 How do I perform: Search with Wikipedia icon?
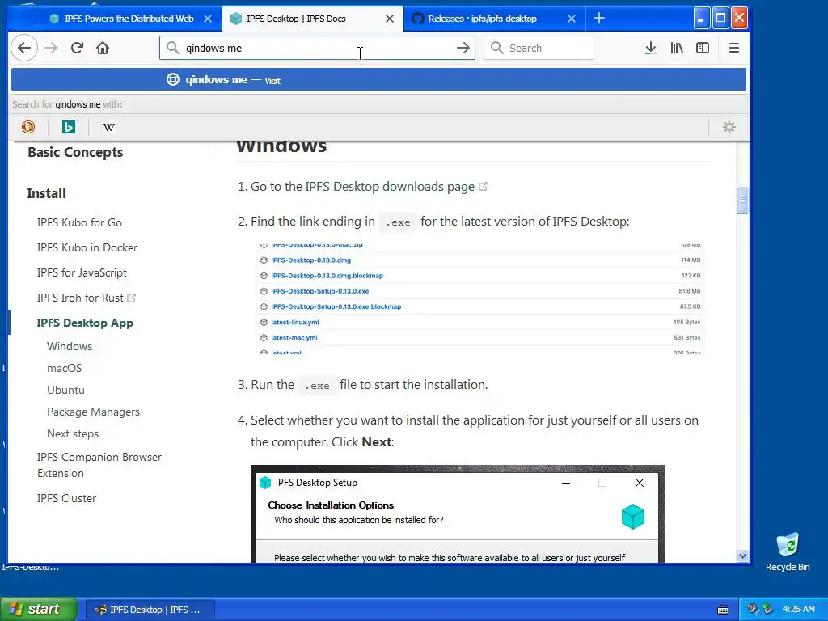click(109, 127)
